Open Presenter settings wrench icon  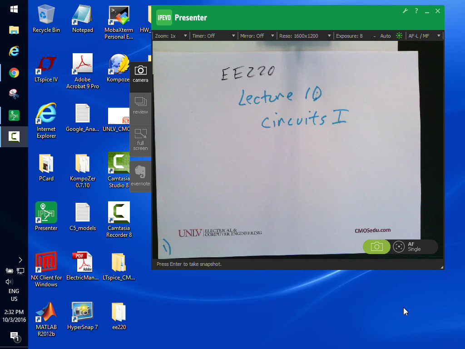[x=405, y=11]
